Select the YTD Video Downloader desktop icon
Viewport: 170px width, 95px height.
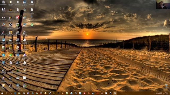[3, 79]
